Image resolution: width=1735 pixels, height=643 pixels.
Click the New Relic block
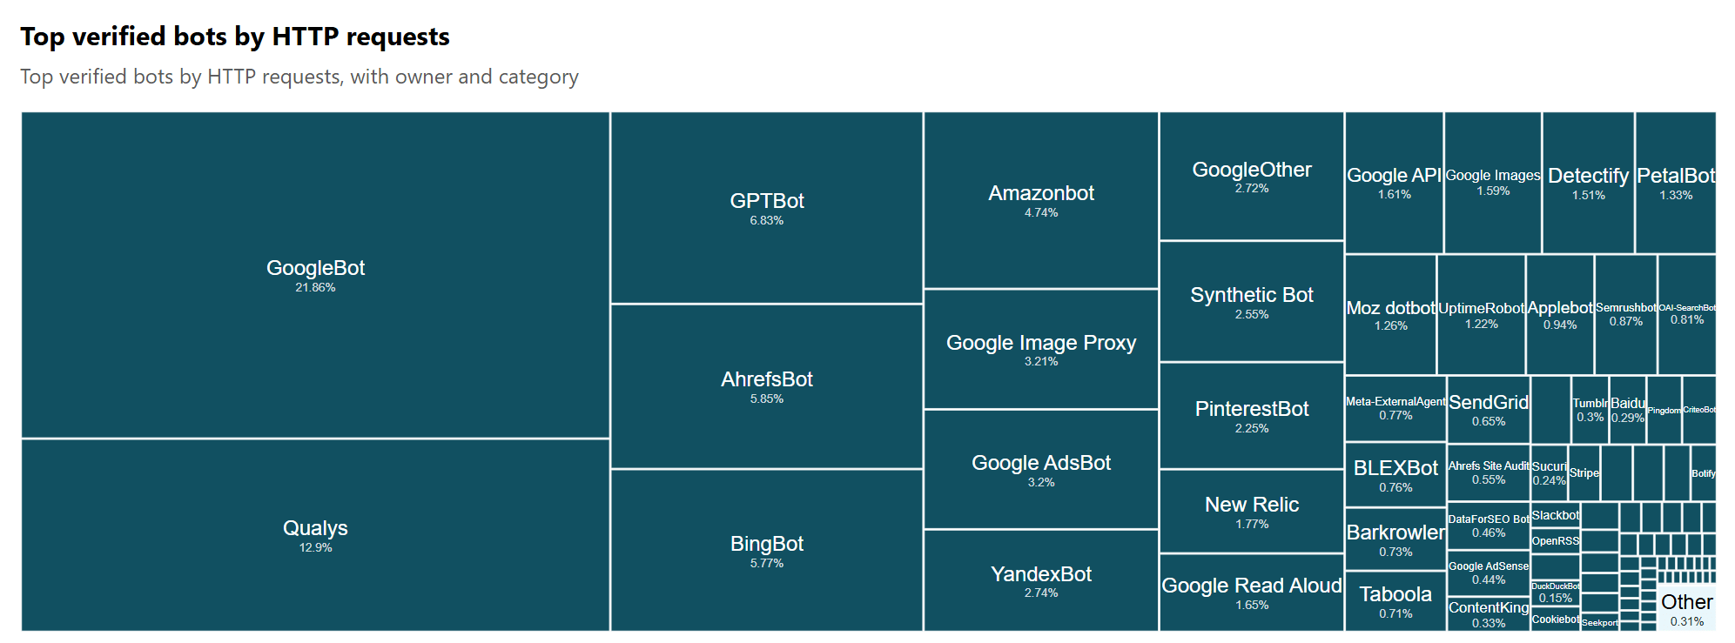(x=1251, y=512)
